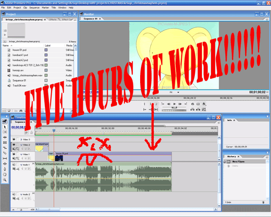Click the Sequence 01 item in project list
Image resolution: width=271 pixels, height=217 pixels.
9,80
